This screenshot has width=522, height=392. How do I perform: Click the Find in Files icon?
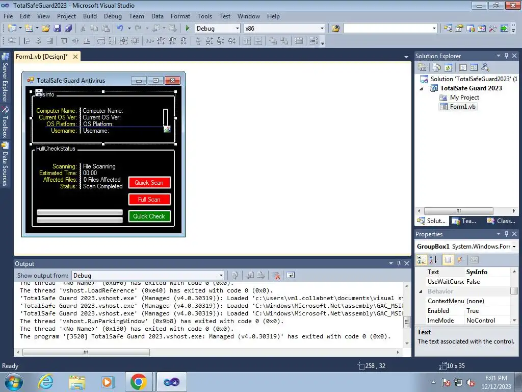pos(335,29)
